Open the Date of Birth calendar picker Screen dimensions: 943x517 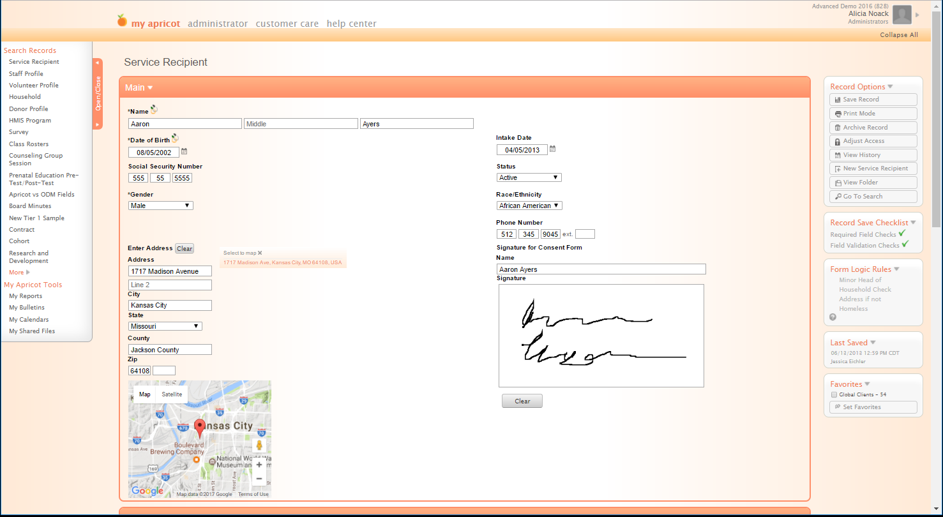pyautogui.click(x=185, y=152)
